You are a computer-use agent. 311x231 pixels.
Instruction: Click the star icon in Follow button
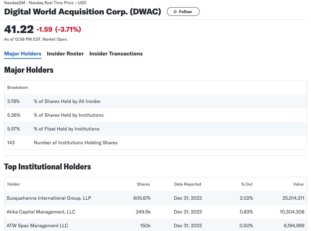coord(175,12)
